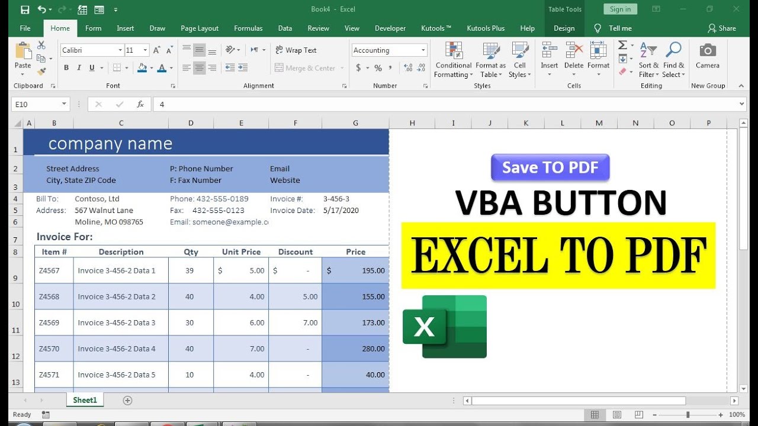758x426 pixels.
Task: Click Align Left icon
Action: pos(187,68)
